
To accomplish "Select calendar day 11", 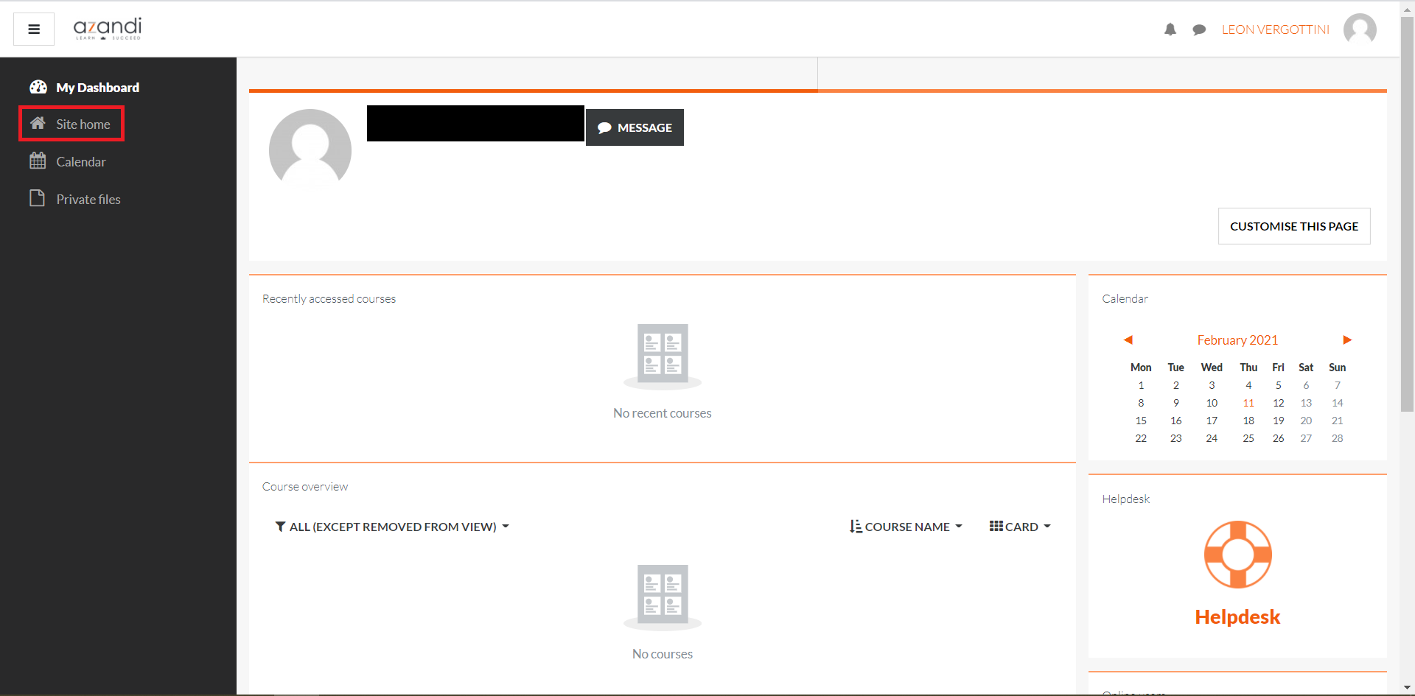I will [1248, 403].
